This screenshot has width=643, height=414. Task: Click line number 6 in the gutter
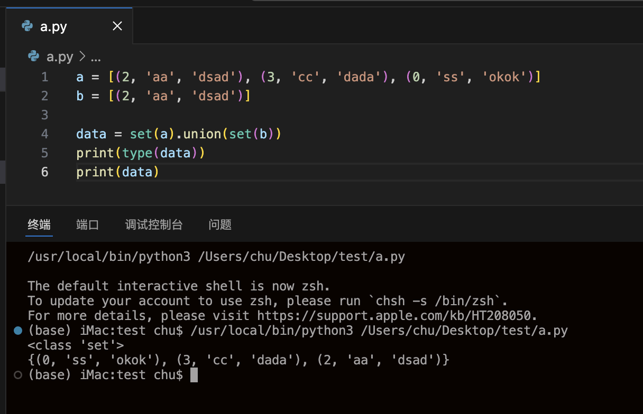[44, 172]
